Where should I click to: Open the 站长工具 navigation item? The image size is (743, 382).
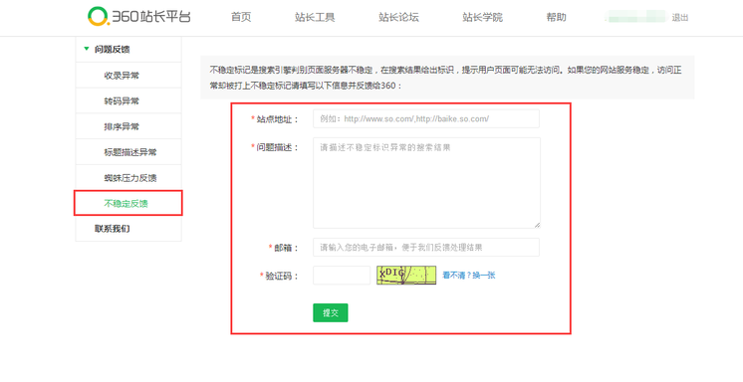click(x=315, y=18)
